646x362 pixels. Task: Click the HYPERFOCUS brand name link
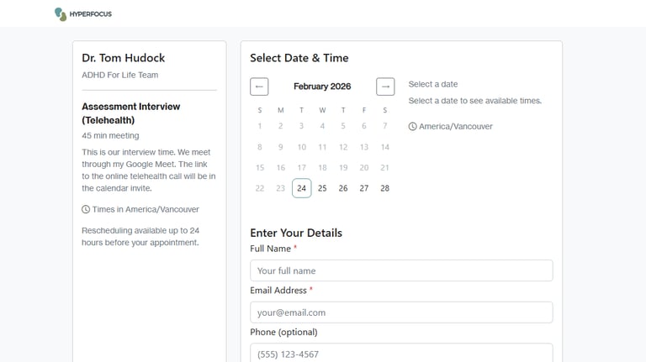pyautogui.click(x=91, y=14)
